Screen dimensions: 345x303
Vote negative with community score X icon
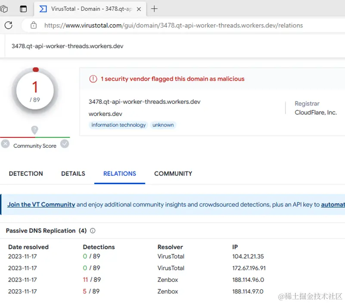pyautogui.click(x=5, y=144)
